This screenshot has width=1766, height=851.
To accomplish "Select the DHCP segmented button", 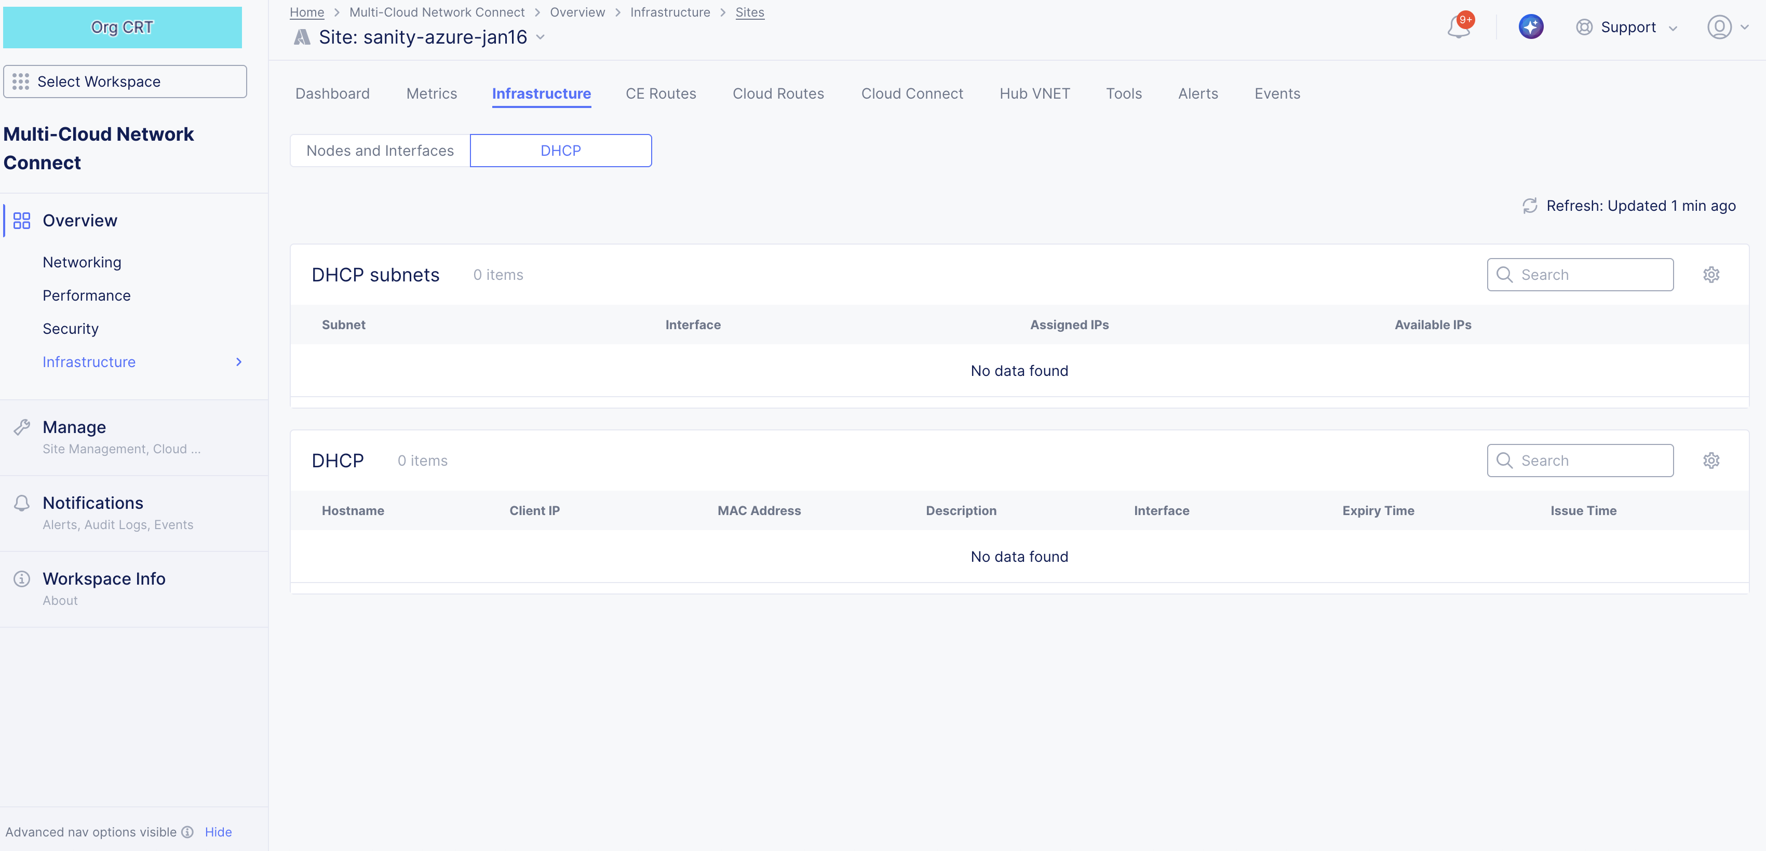I will pos(560,151).
